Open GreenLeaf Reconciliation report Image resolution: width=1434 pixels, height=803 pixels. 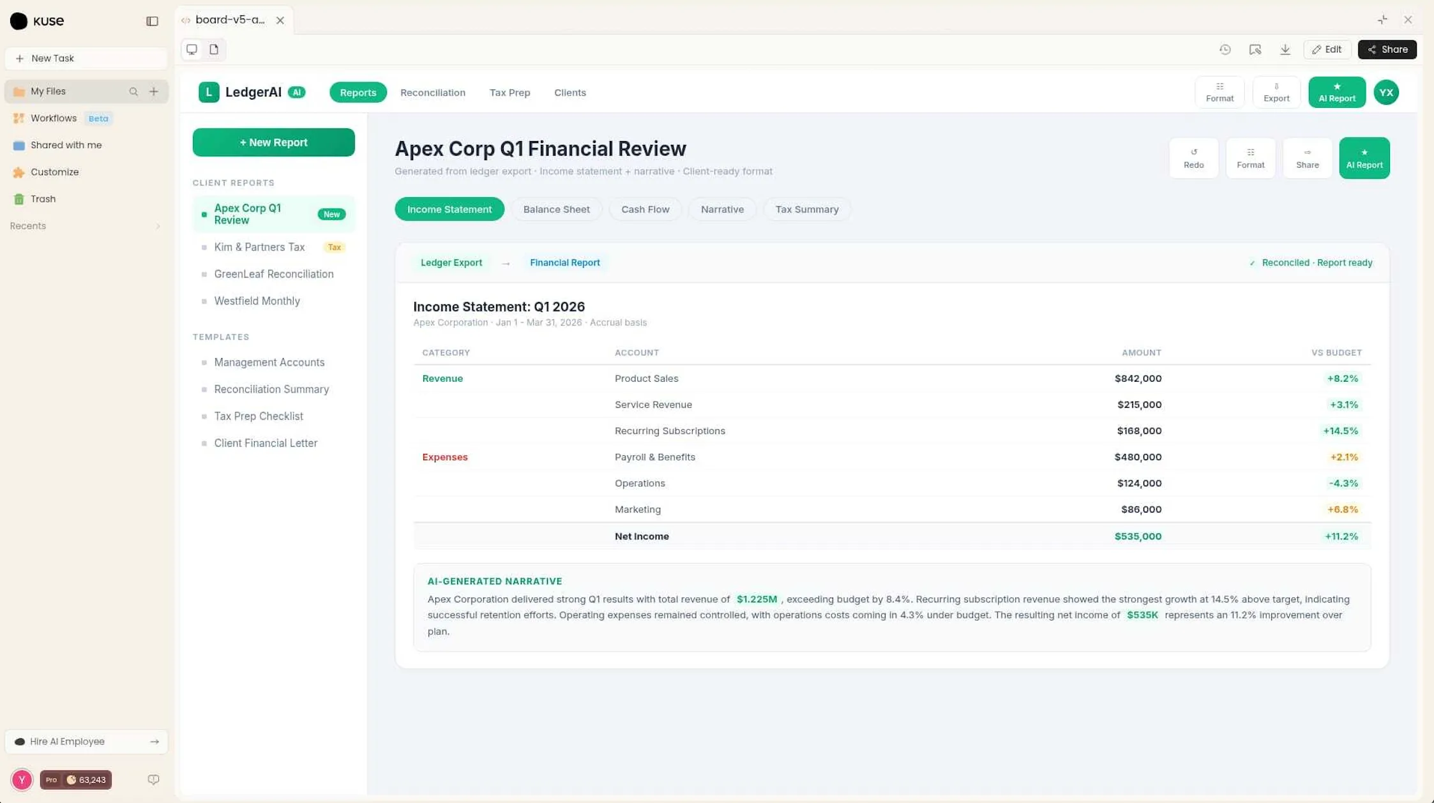point(274,274)
